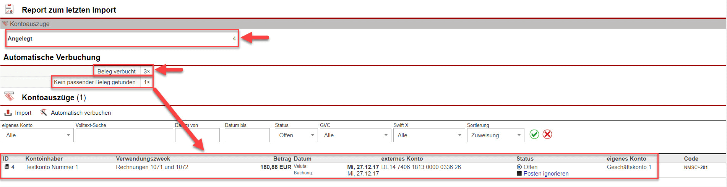
Task: Click the Datum bis input field
Action: 247,135
